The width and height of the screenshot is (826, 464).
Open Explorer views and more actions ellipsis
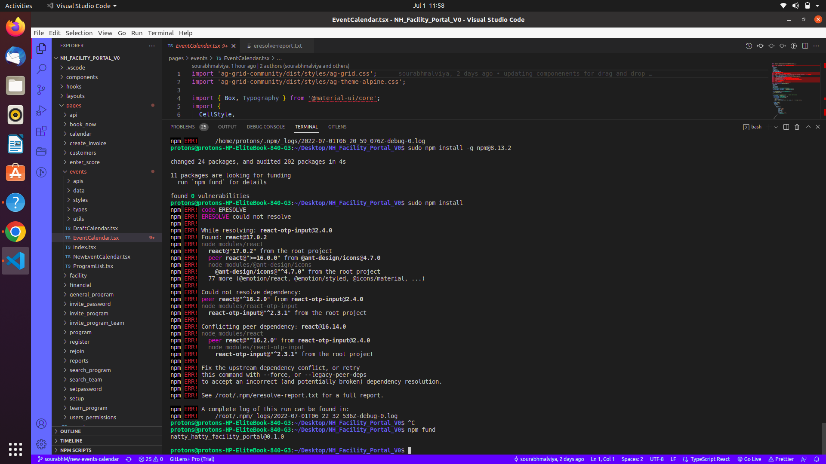152,46
